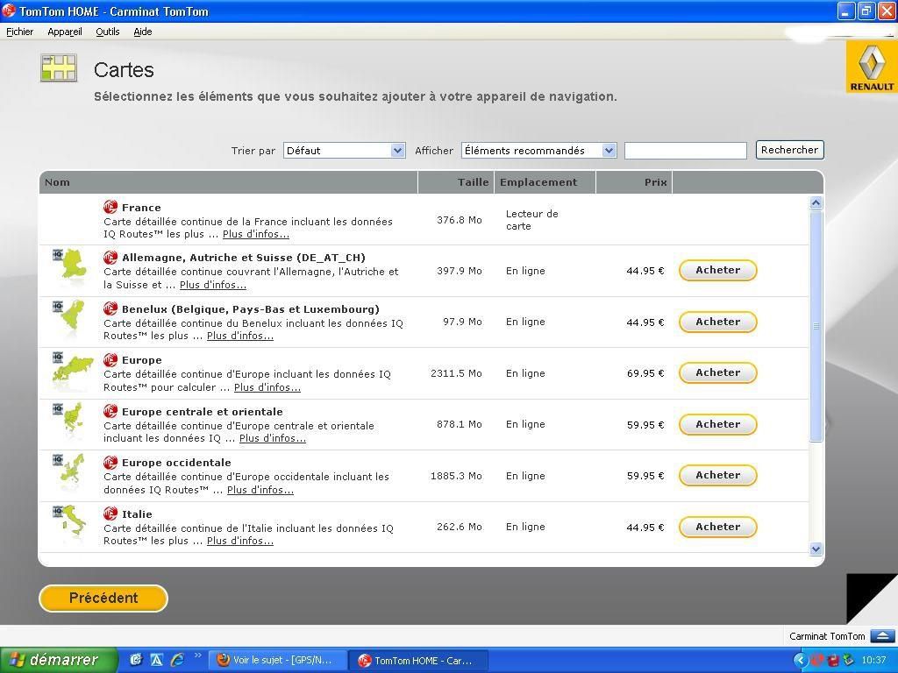Click the map list scroll down arrow
Viewport: 898px width, 673px height.
click(x=816, y=549)
